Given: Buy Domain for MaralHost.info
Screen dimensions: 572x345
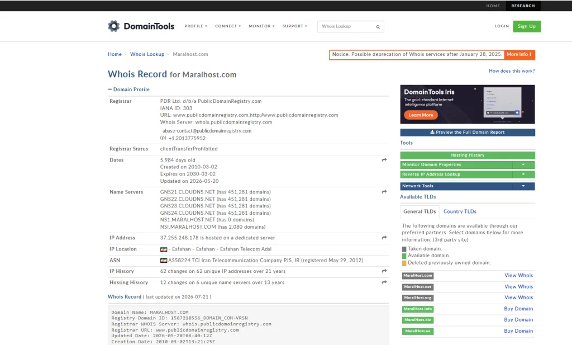Looking at the screenshot, I should [x=518, y=309].
